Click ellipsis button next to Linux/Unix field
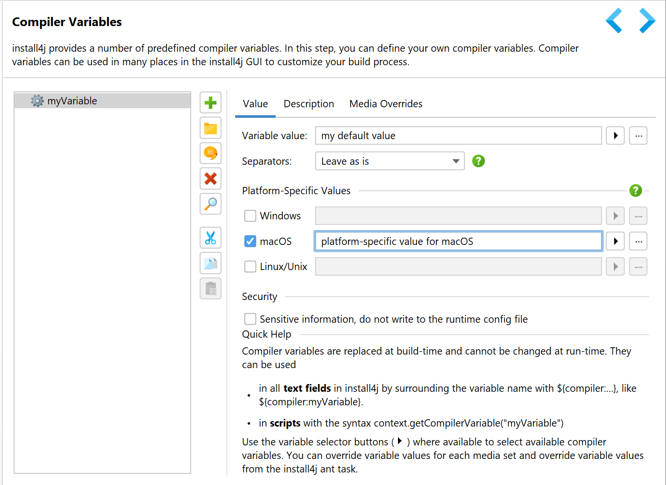 638,267
